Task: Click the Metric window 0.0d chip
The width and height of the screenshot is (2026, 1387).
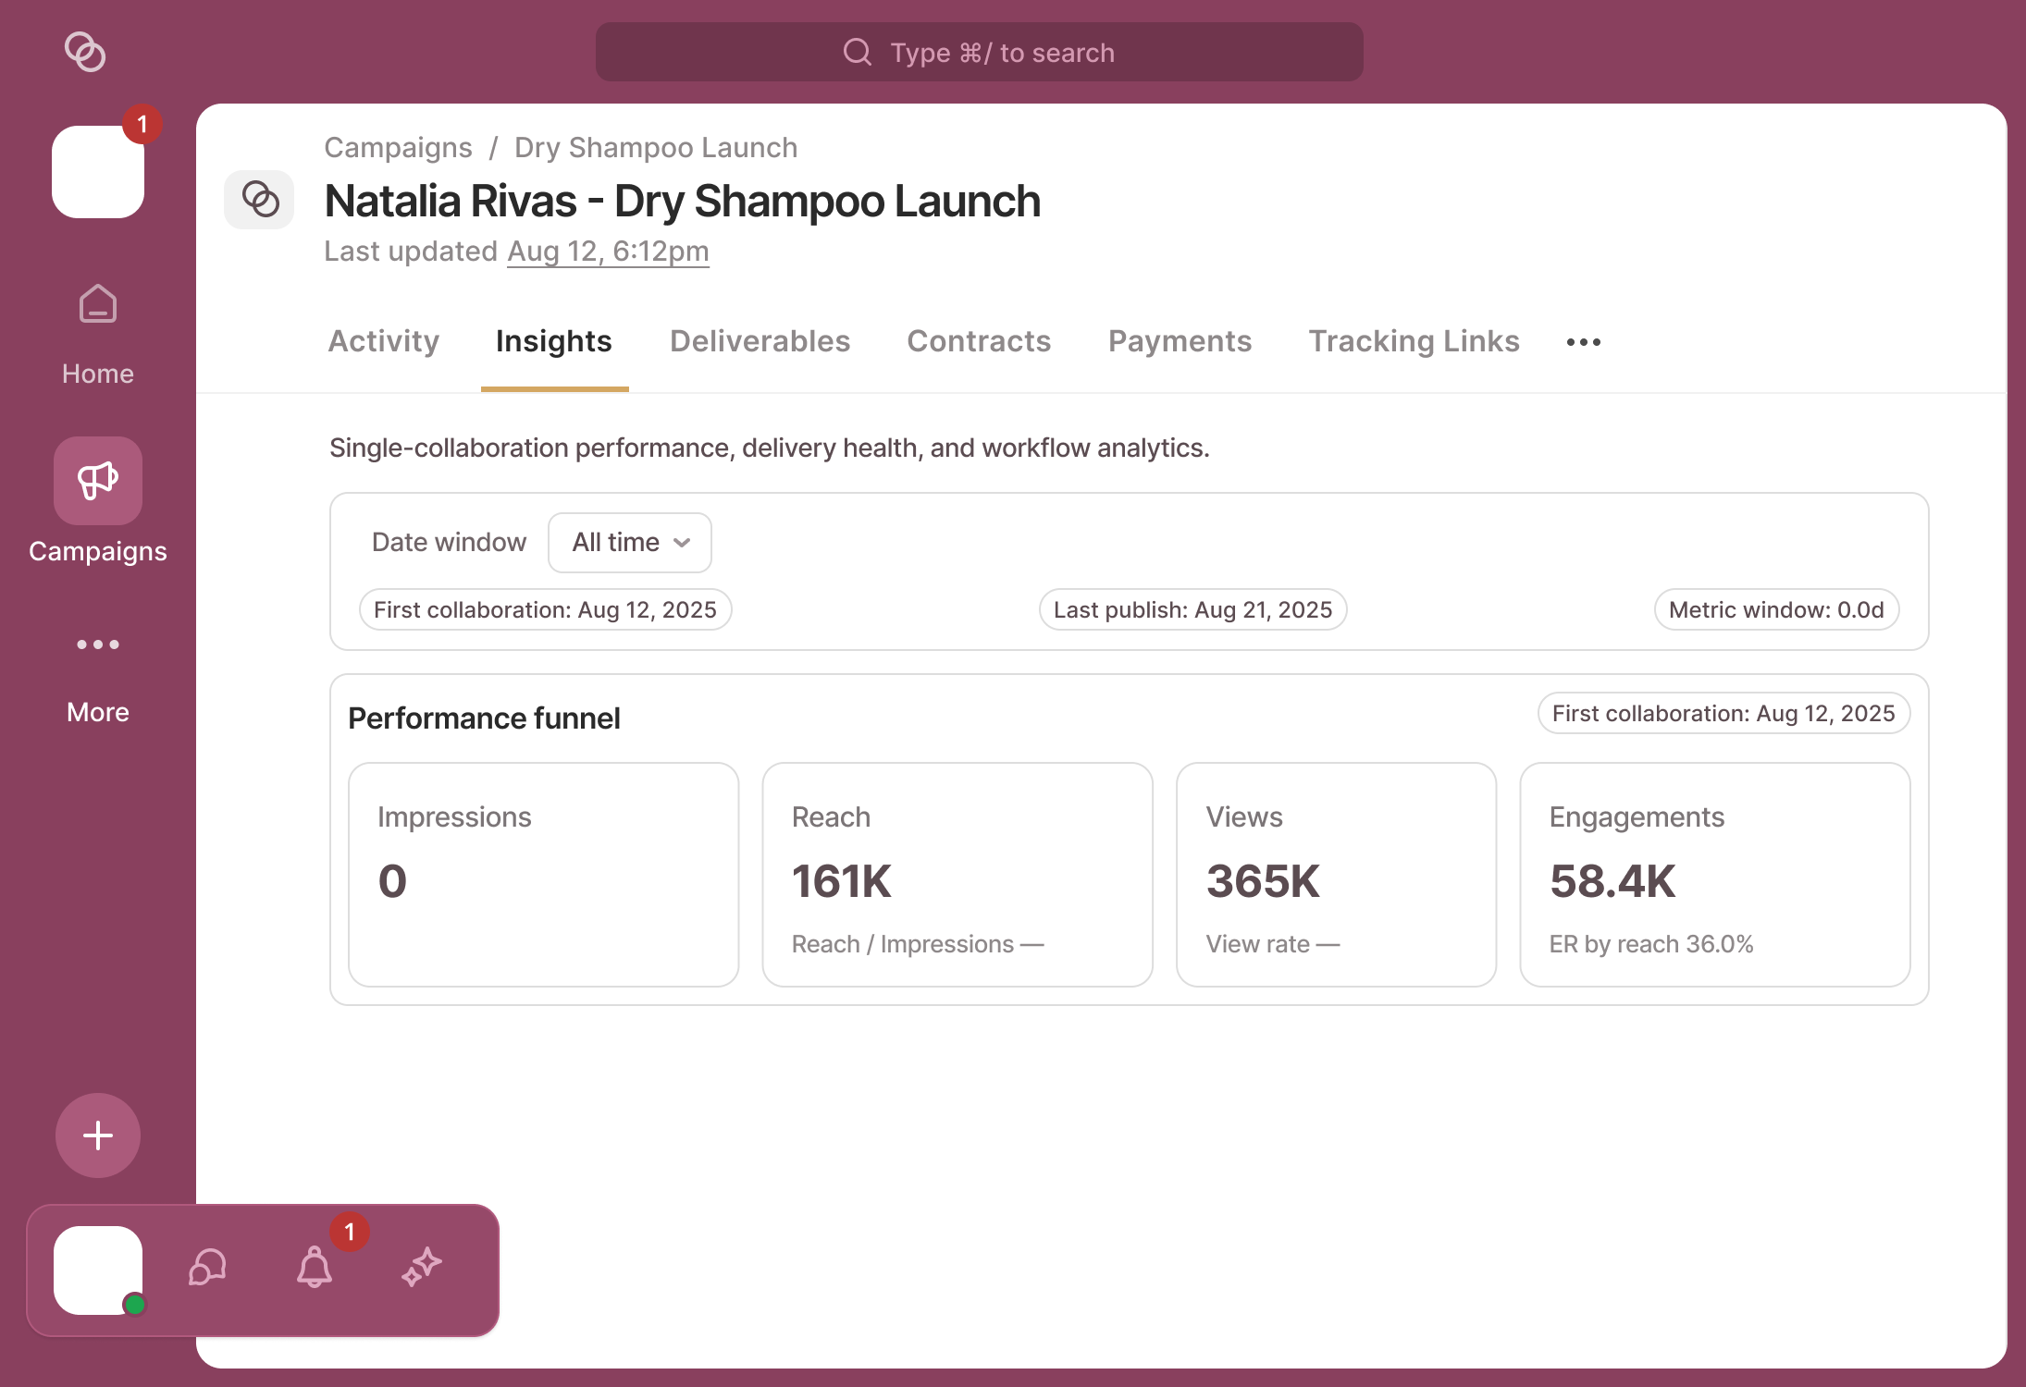Action: [1775, 609]
